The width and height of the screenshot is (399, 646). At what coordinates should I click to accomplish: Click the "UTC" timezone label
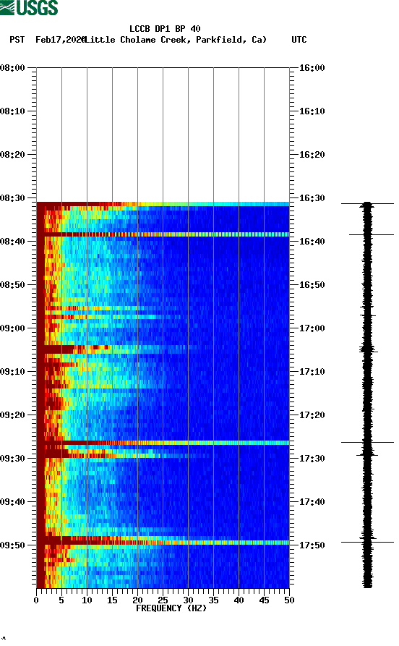coord(299,40)
